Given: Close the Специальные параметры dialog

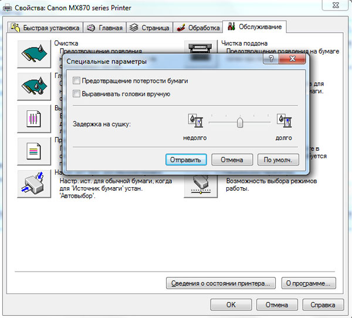Looking at the screenshot, I should (292, 59).
